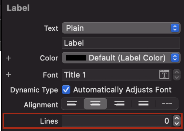Image resolution: width=184 pixels, height=131 pixels.
Task: Increase Lines count with stepper up arrow
Action: pyautogui.click(x=177, y=118)
